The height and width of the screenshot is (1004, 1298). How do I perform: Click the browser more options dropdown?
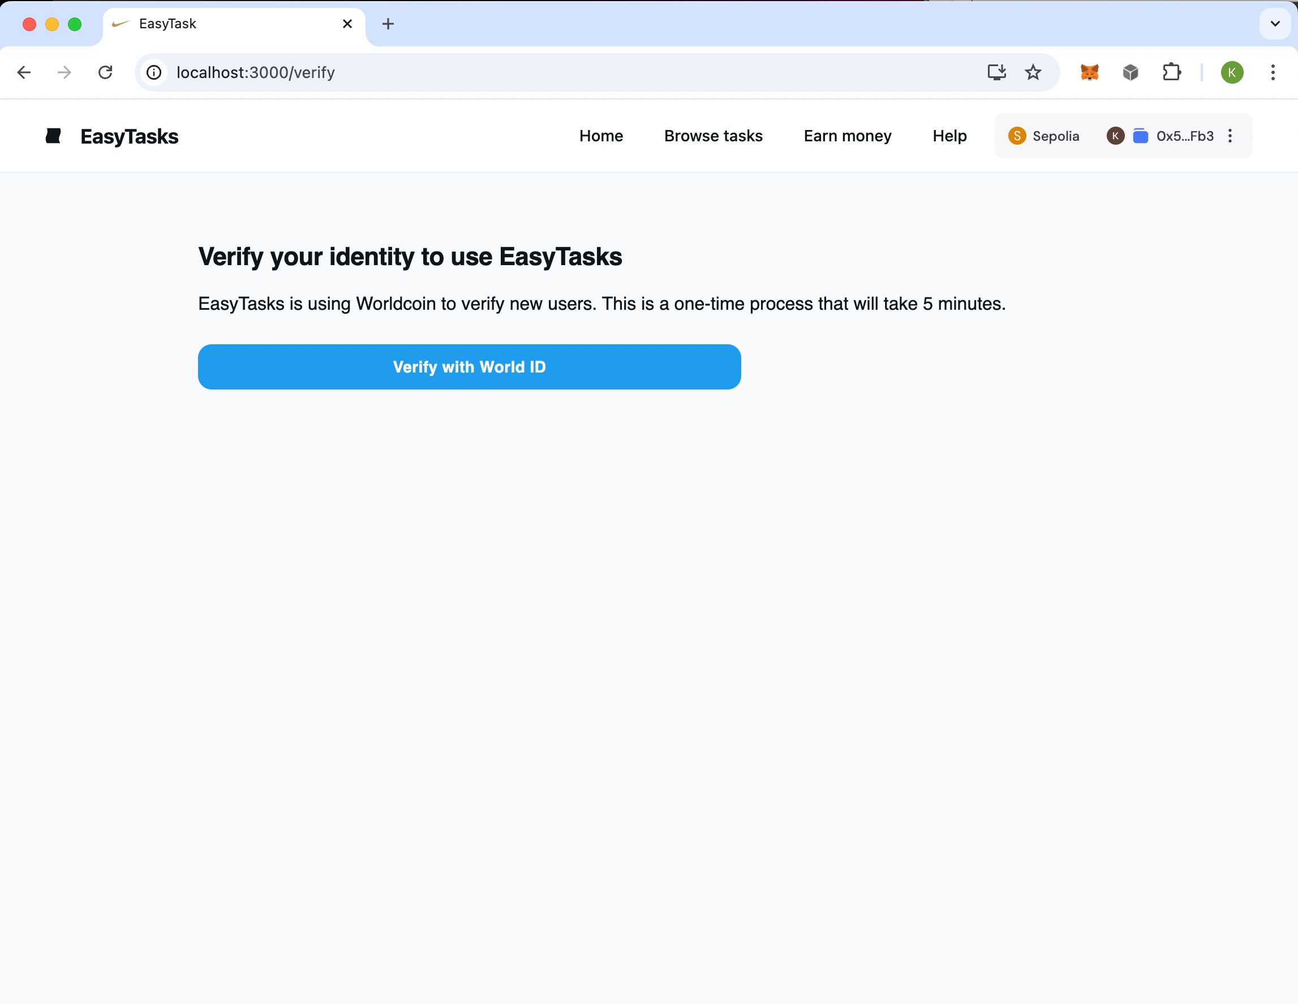click(x=1273, y=72)
